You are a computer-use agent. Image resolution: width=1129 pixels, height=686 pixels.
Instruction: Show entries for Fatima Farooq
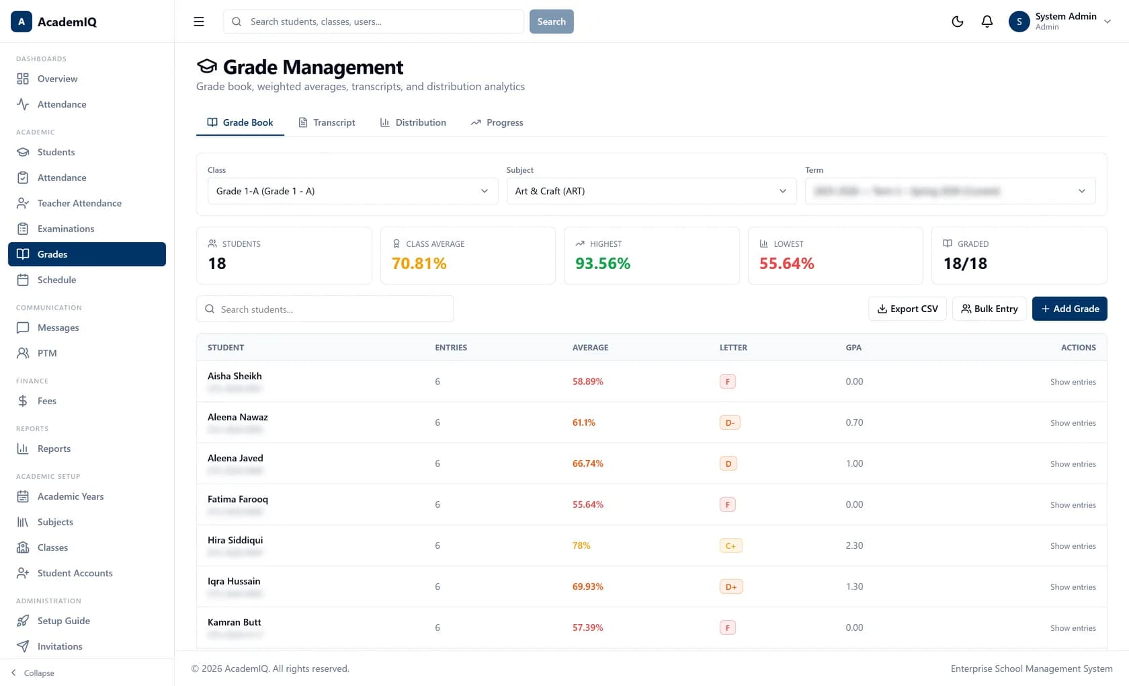coord(1073,505)
